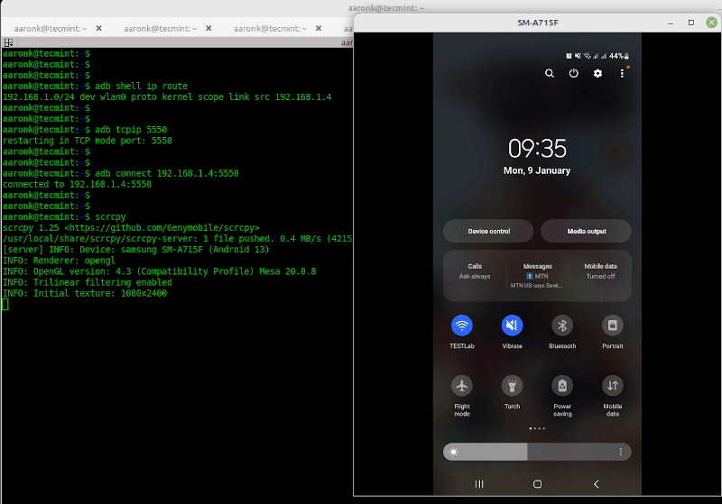Enable Flight mode tile
This screenshot has height=504, width=722.
[462, 386]
